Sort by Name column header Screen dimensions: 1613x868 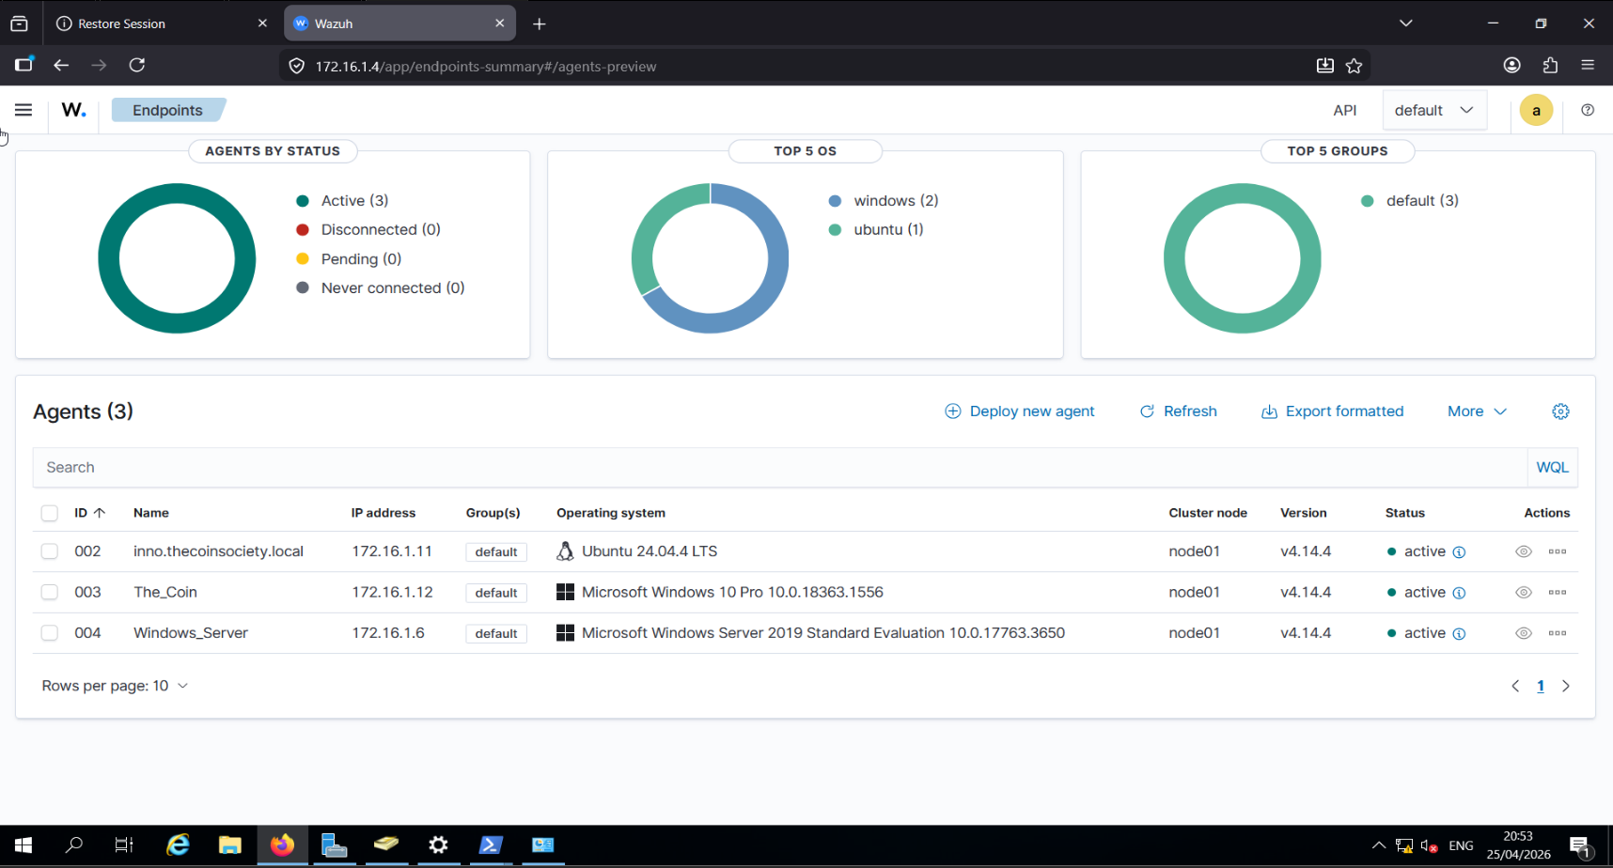point(151,513)
